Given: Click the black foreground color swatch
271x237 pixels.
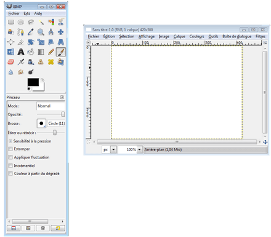Looking at the screenshot, I should coord(33,82).
